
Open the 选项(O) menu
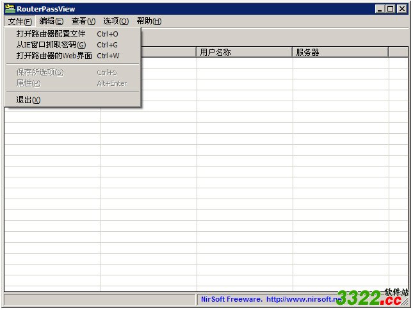(116, 21)
